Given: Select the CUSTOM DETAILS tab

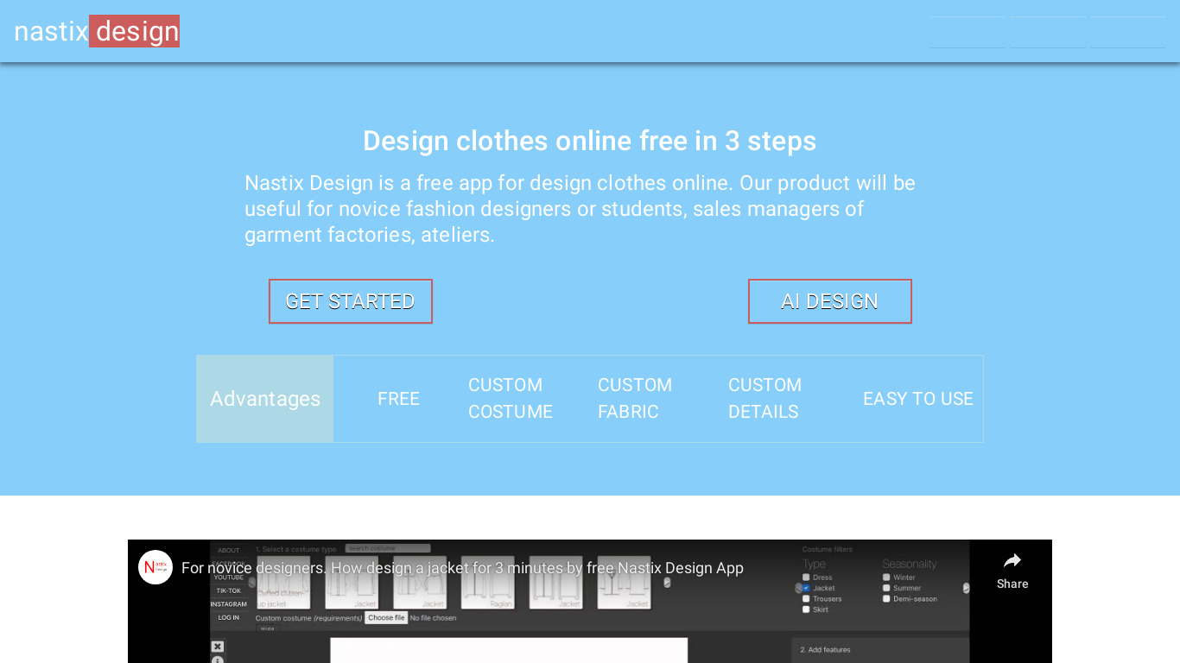Looking at the screenshot, I should (x=764, y=399).
